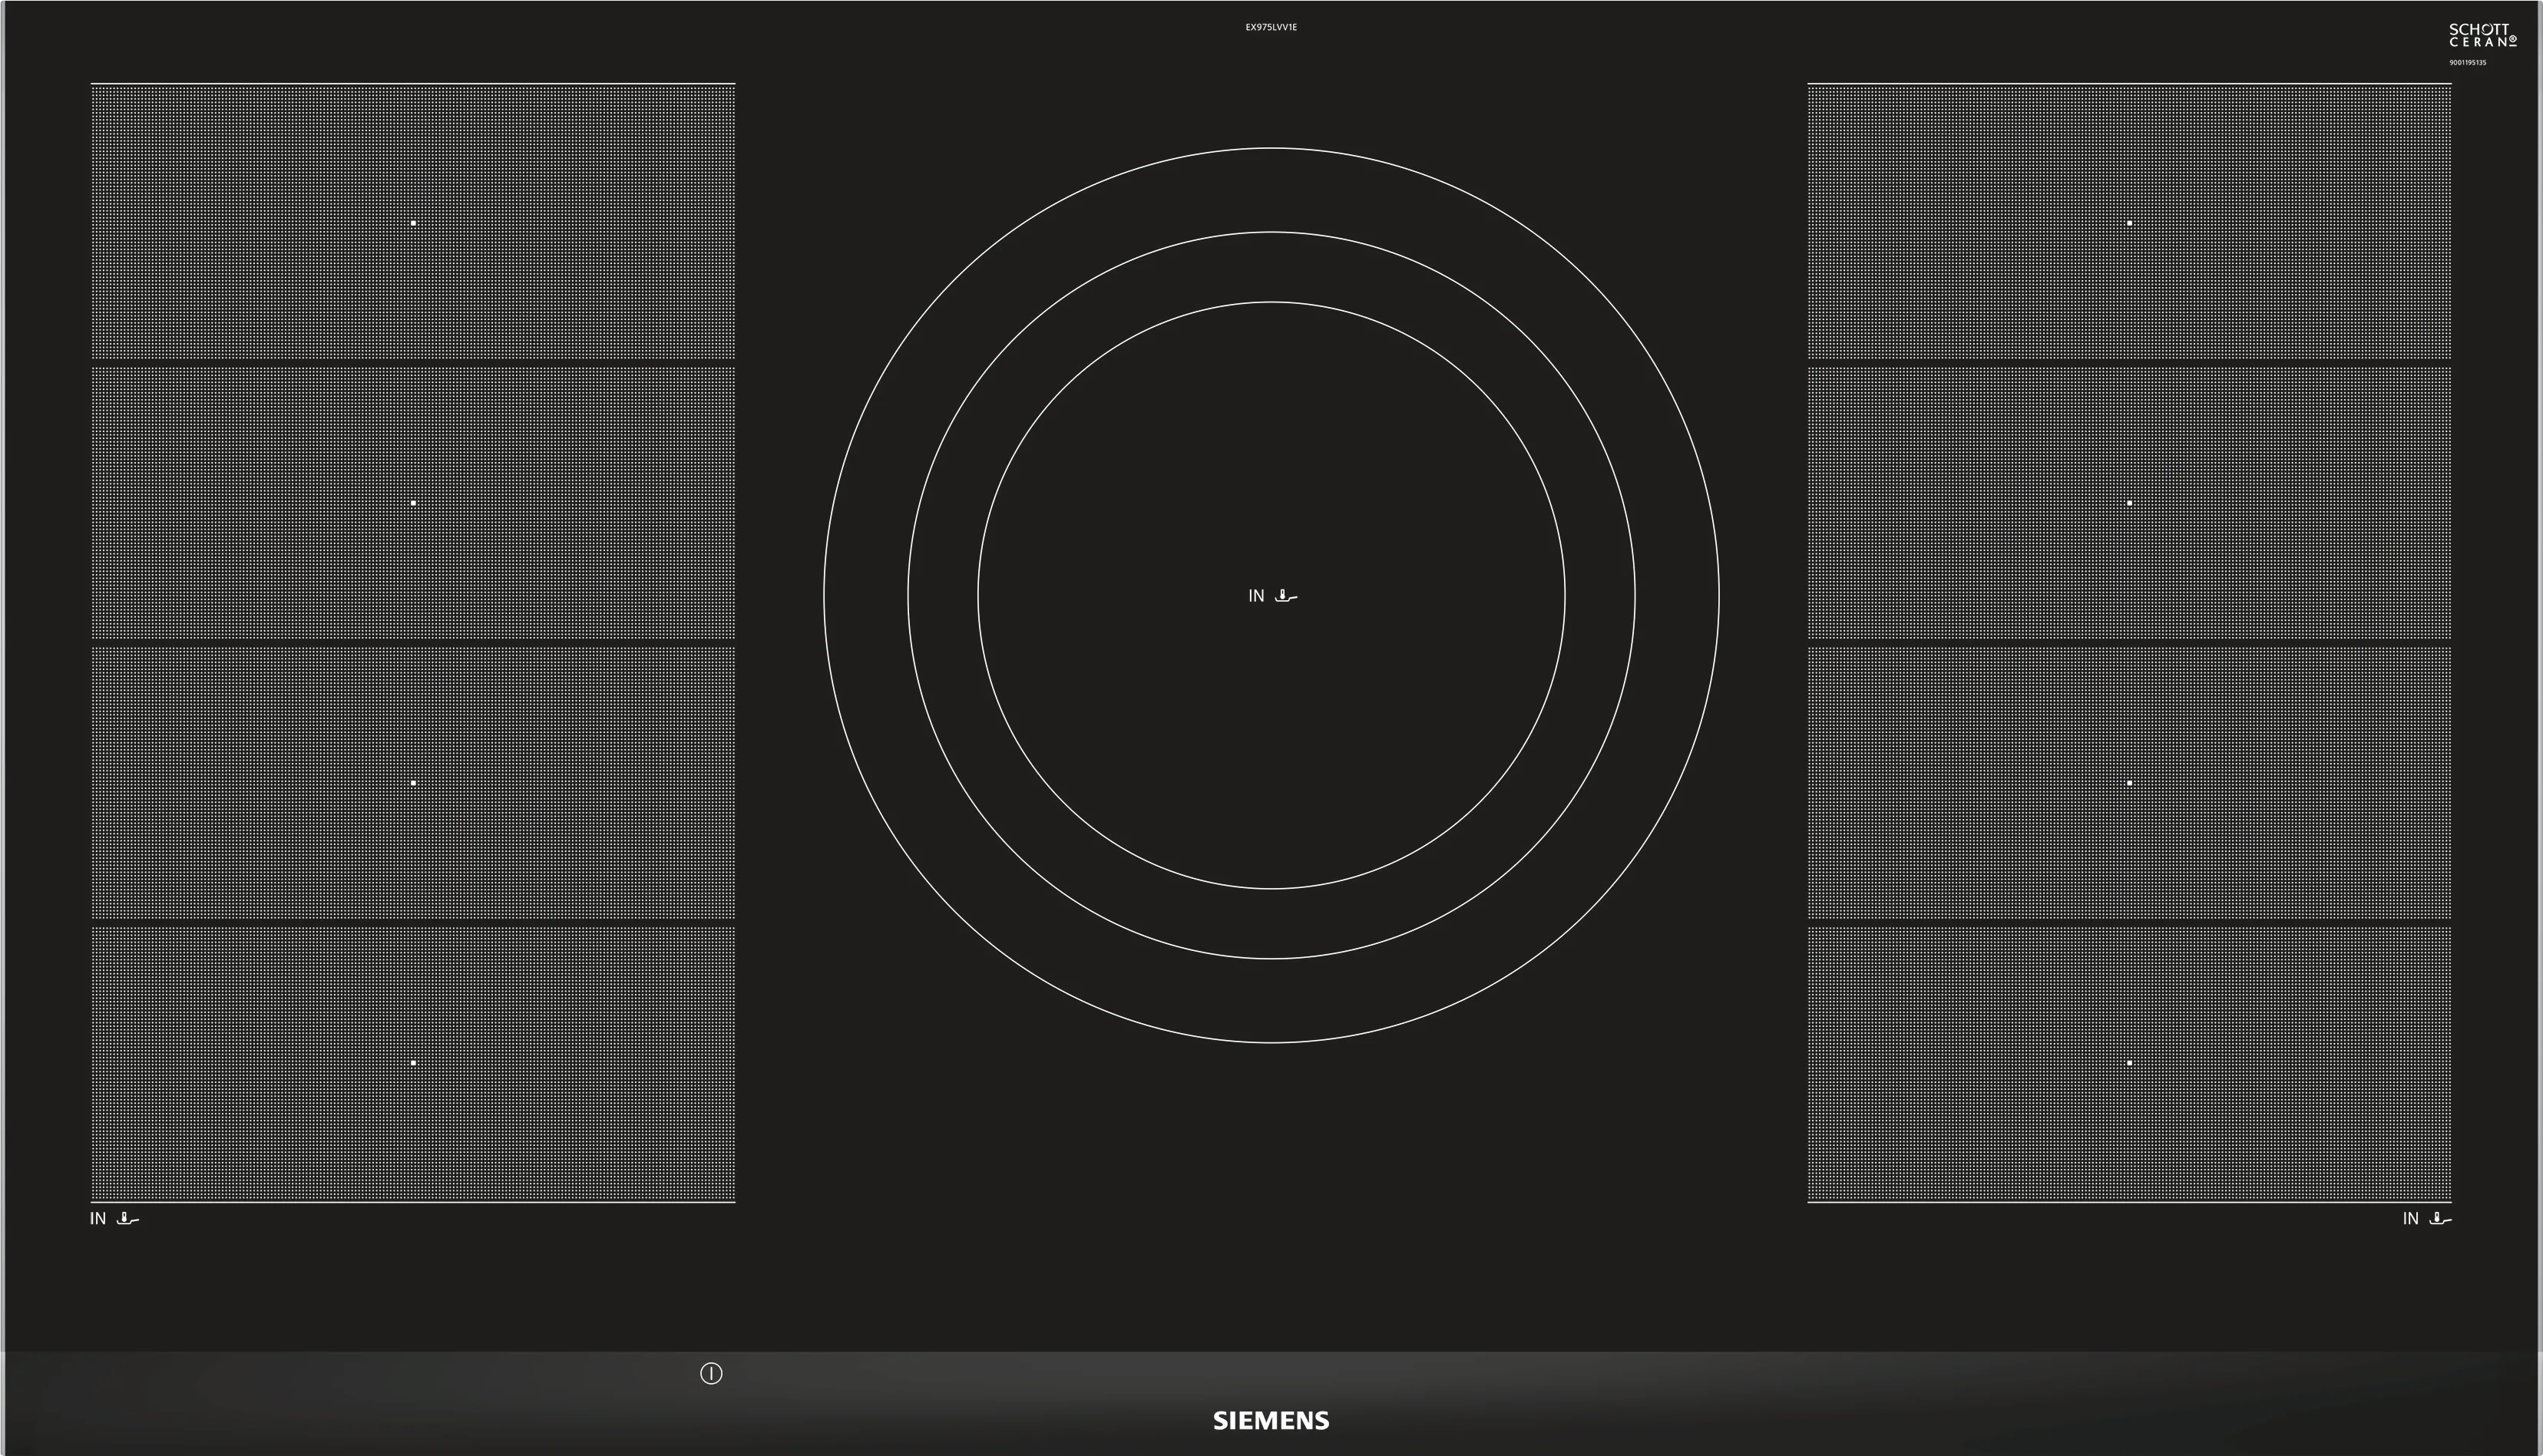The height and width of the screenshot is (1456, 2543).
Task: Click the IN label in center circle
Action: [x=1256, y=596]
